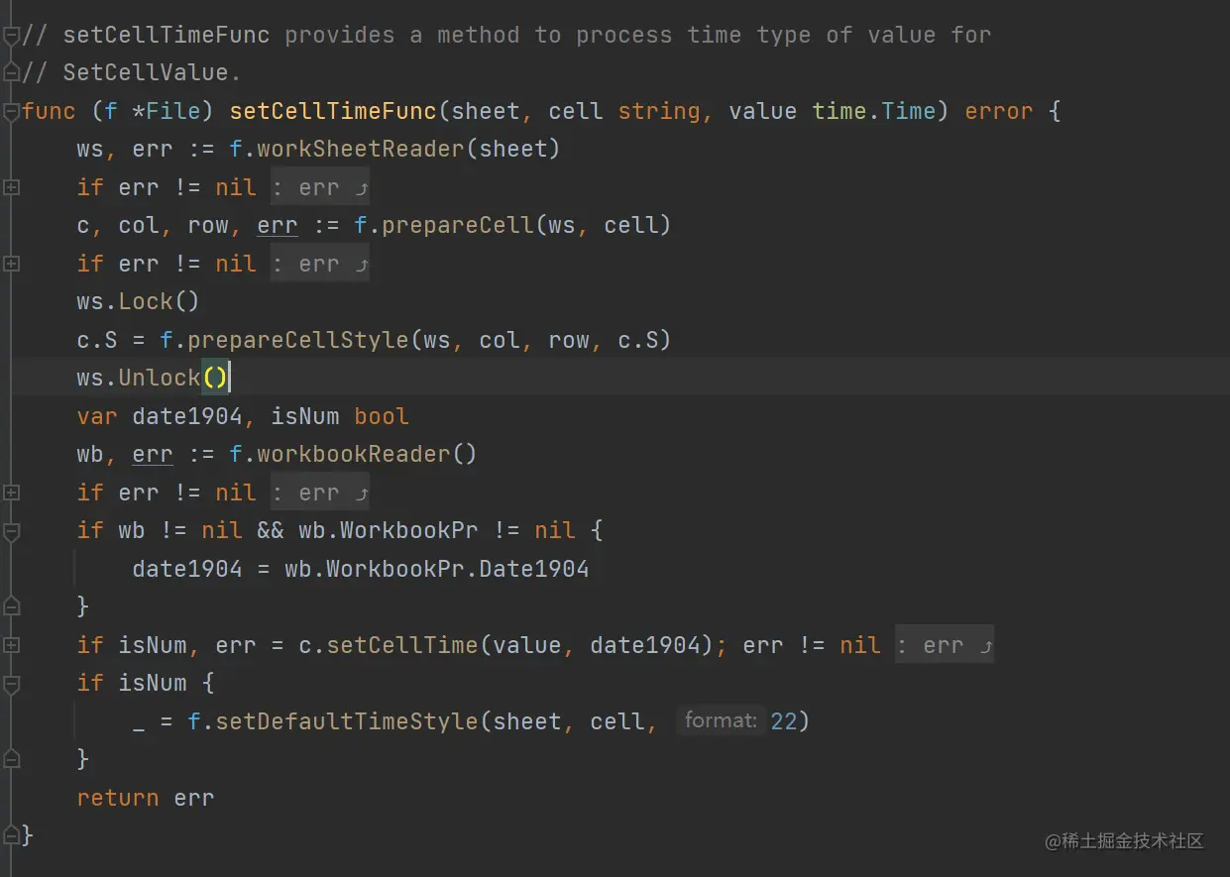
Task: Click fold end marker below setDefaultTimeStyle line
Action: pyautogui.click(x=11, y=758)
